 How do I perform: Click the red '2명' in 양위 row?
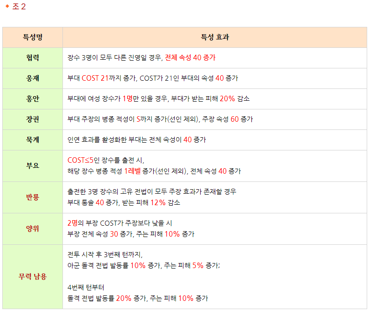pos(73,223)
